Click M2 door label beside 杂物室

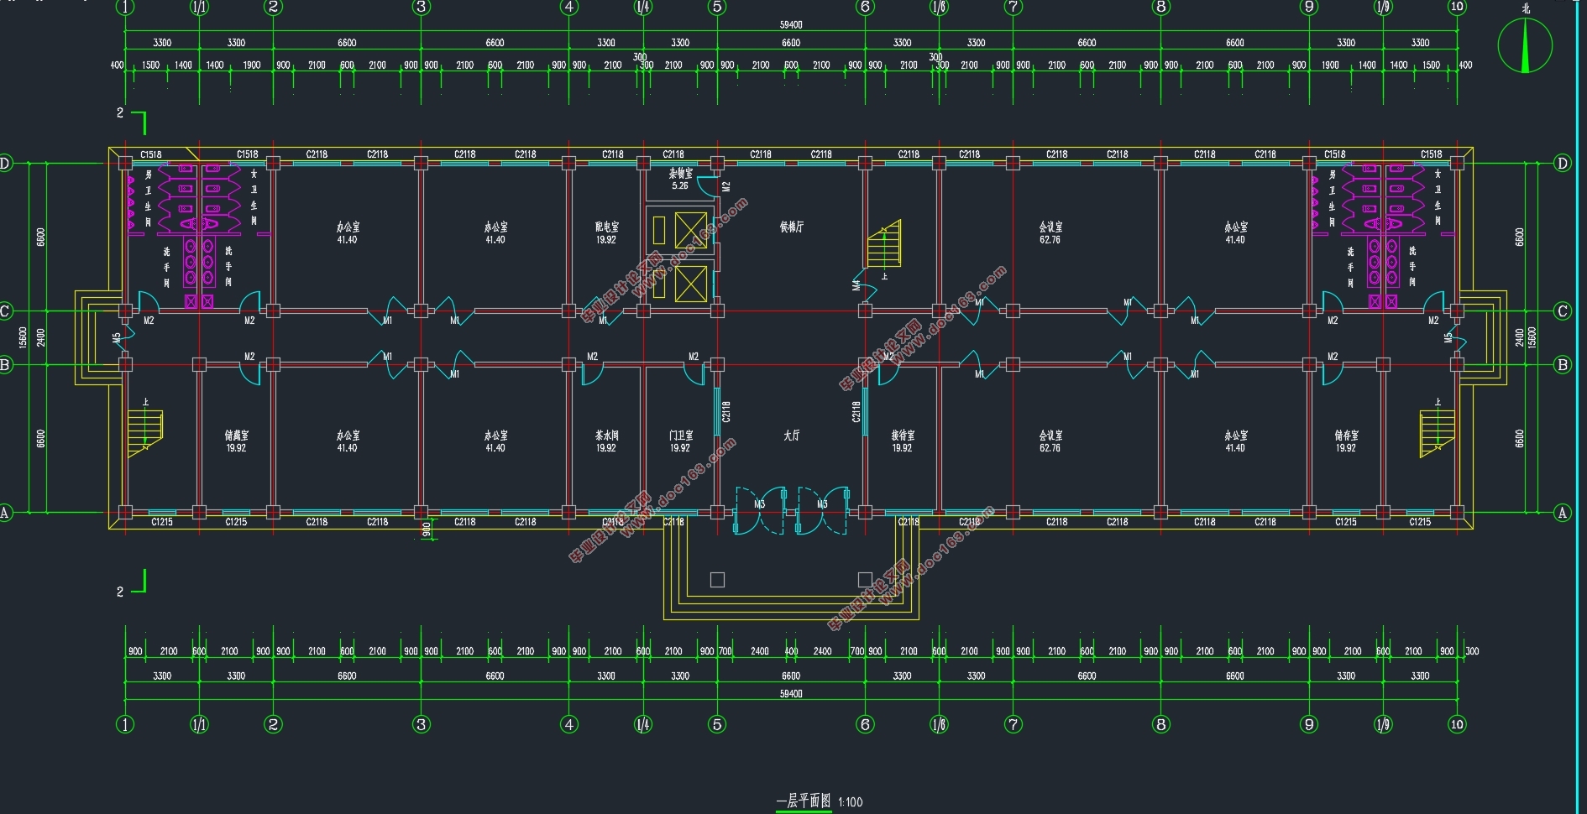pyautogui.click(x=727, y=187)
